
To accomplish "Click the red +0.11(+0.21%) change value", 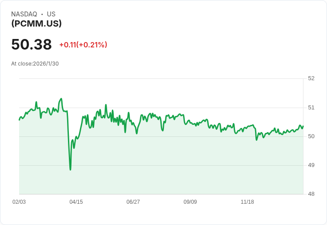I will [83, 45].
